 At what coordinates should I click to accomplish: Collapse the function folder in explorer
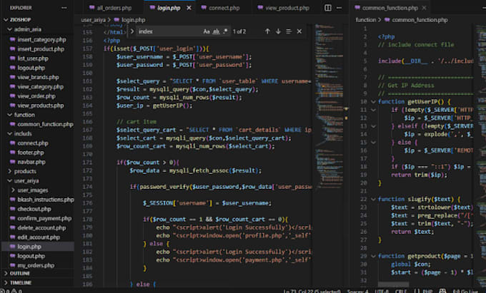[x=9, y=115]
